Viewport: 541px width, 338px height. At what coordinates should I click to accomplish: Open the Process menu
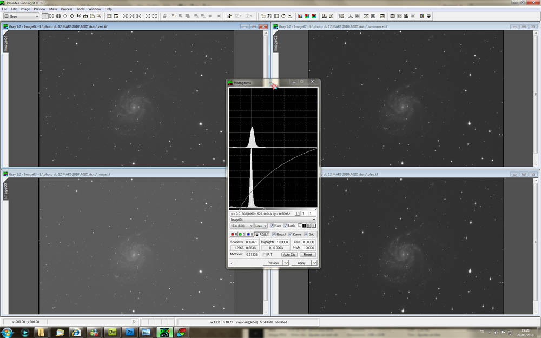(x=67, y=9)
